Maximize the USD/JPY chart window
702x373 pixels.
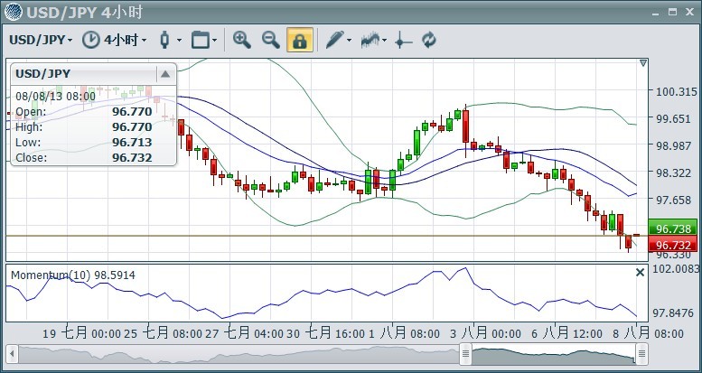click(672, 12)
